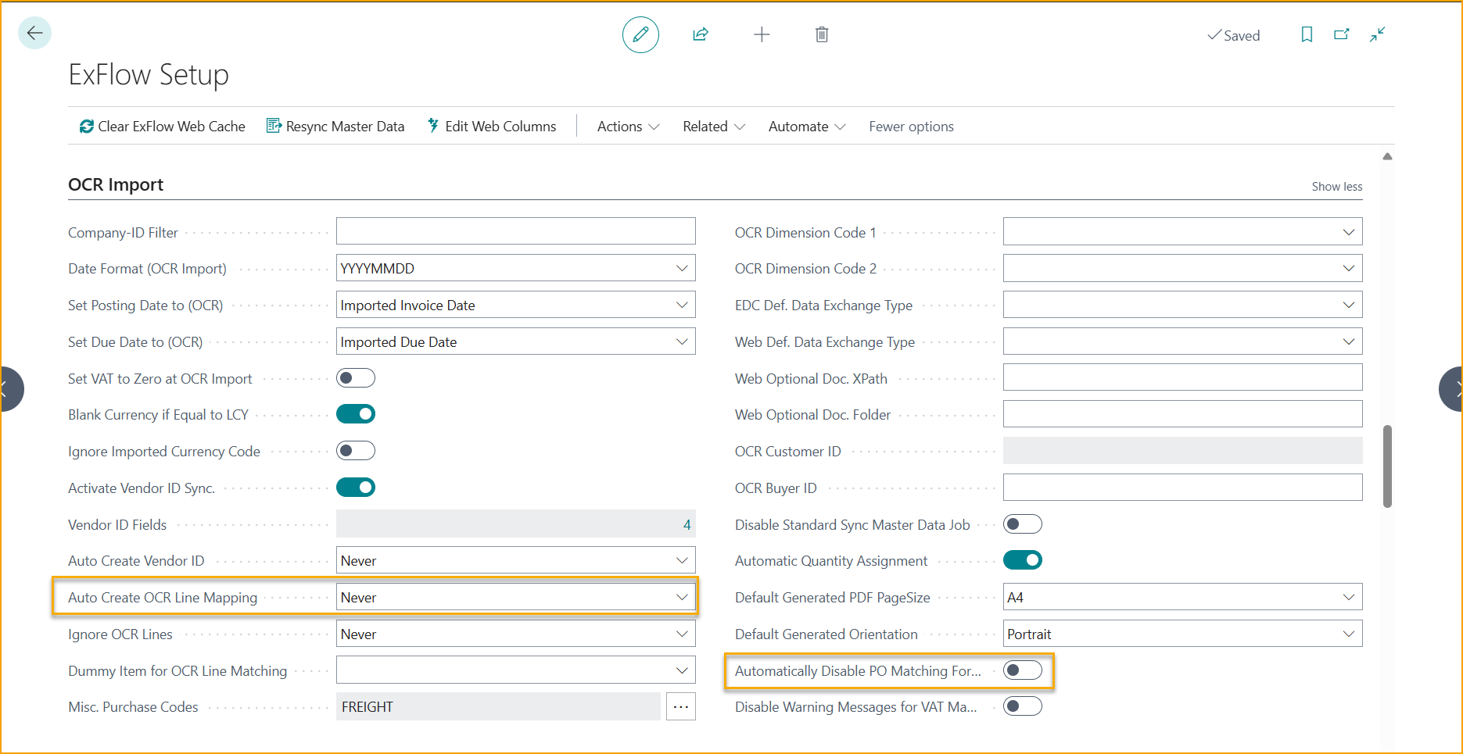Screen dimensions: 1463x754
Task: Click the Show less link
Action: pos(1336,187)
